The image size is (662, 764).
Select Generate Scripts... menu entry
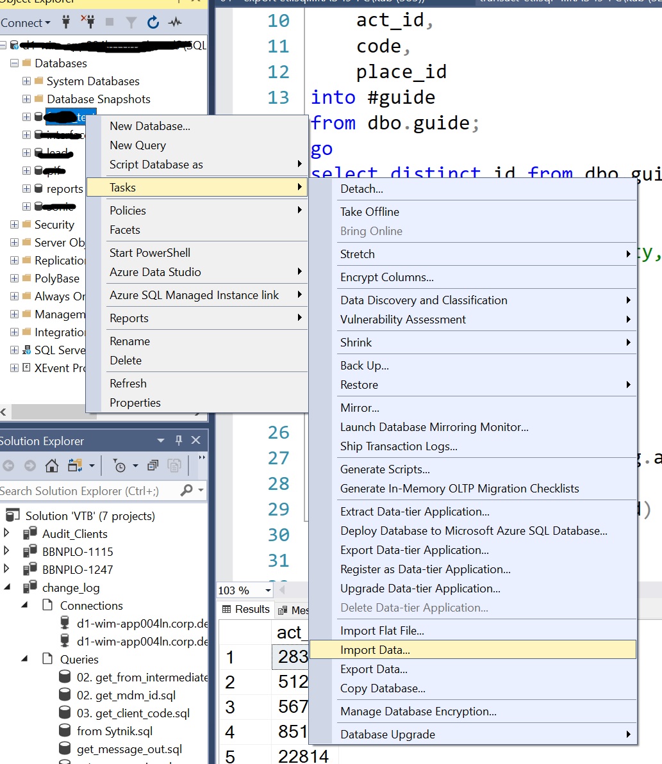click(385, 469)
